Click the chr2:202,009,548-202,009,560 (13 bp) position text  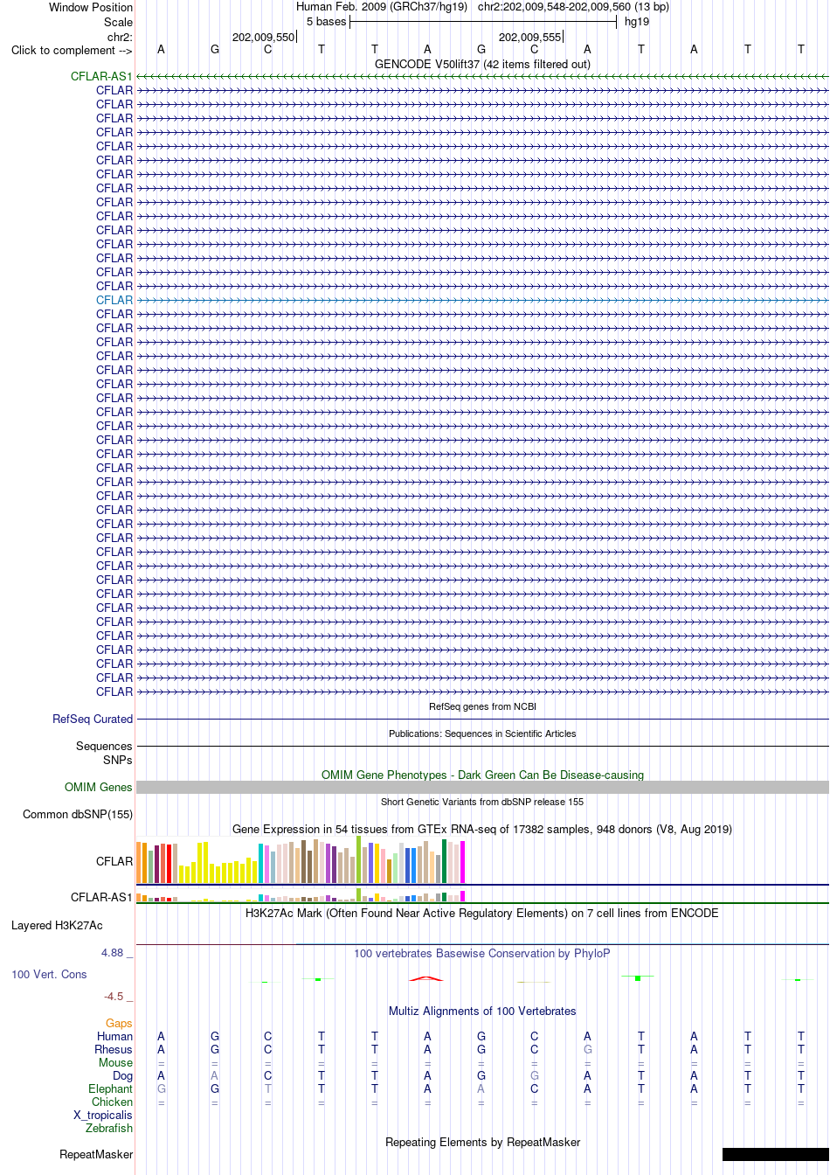573,7
